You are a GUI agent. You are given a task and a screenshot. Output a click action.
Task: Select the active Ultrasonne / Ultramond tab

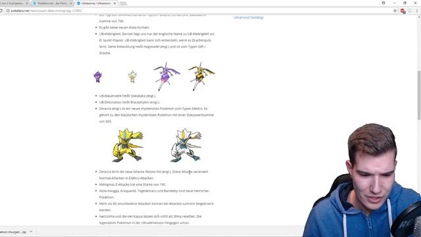[x=96, y=3]
